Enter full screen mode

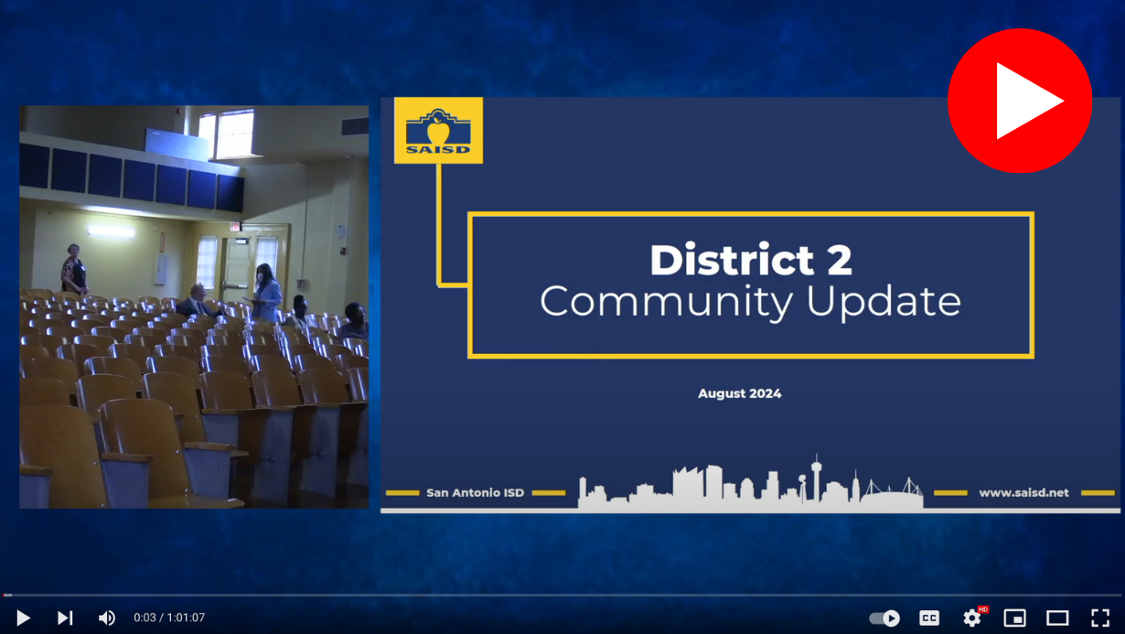(1100, 618)
